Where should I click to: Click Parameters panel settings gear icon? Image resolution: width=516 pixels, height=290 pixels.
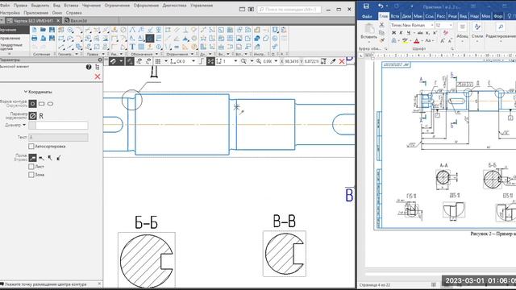point(100,60)
